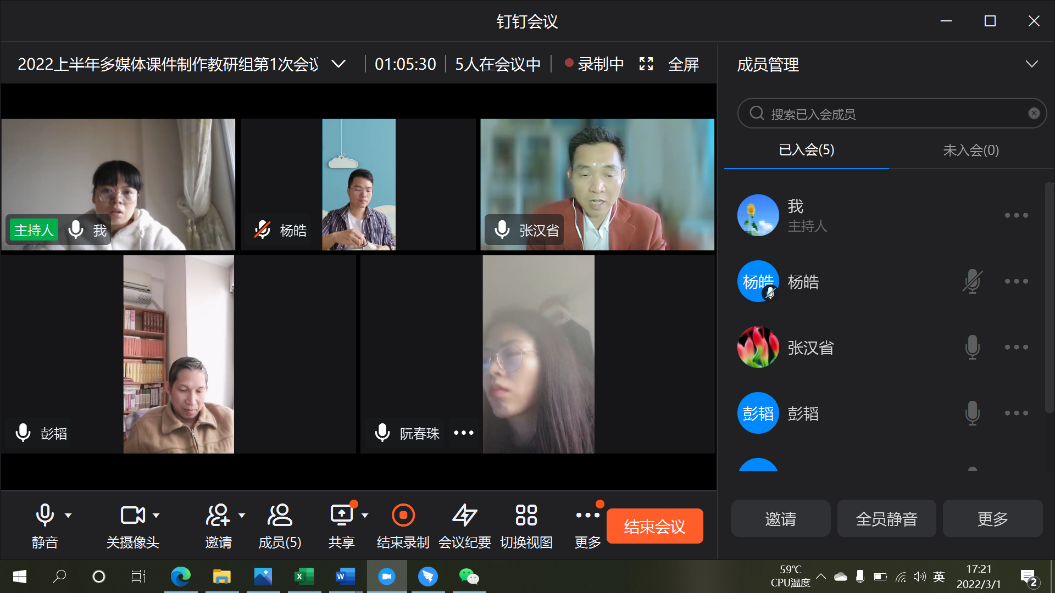Mute 张汉省's microphone in member list
This screenshot has height=593, width=1055.
[x=972, y=347]
